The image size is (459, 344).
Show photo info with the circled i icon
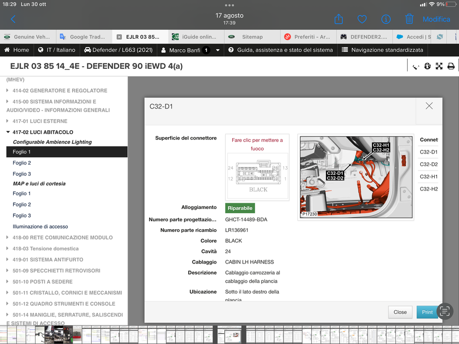pyautogui.click(x=386, y=19)
